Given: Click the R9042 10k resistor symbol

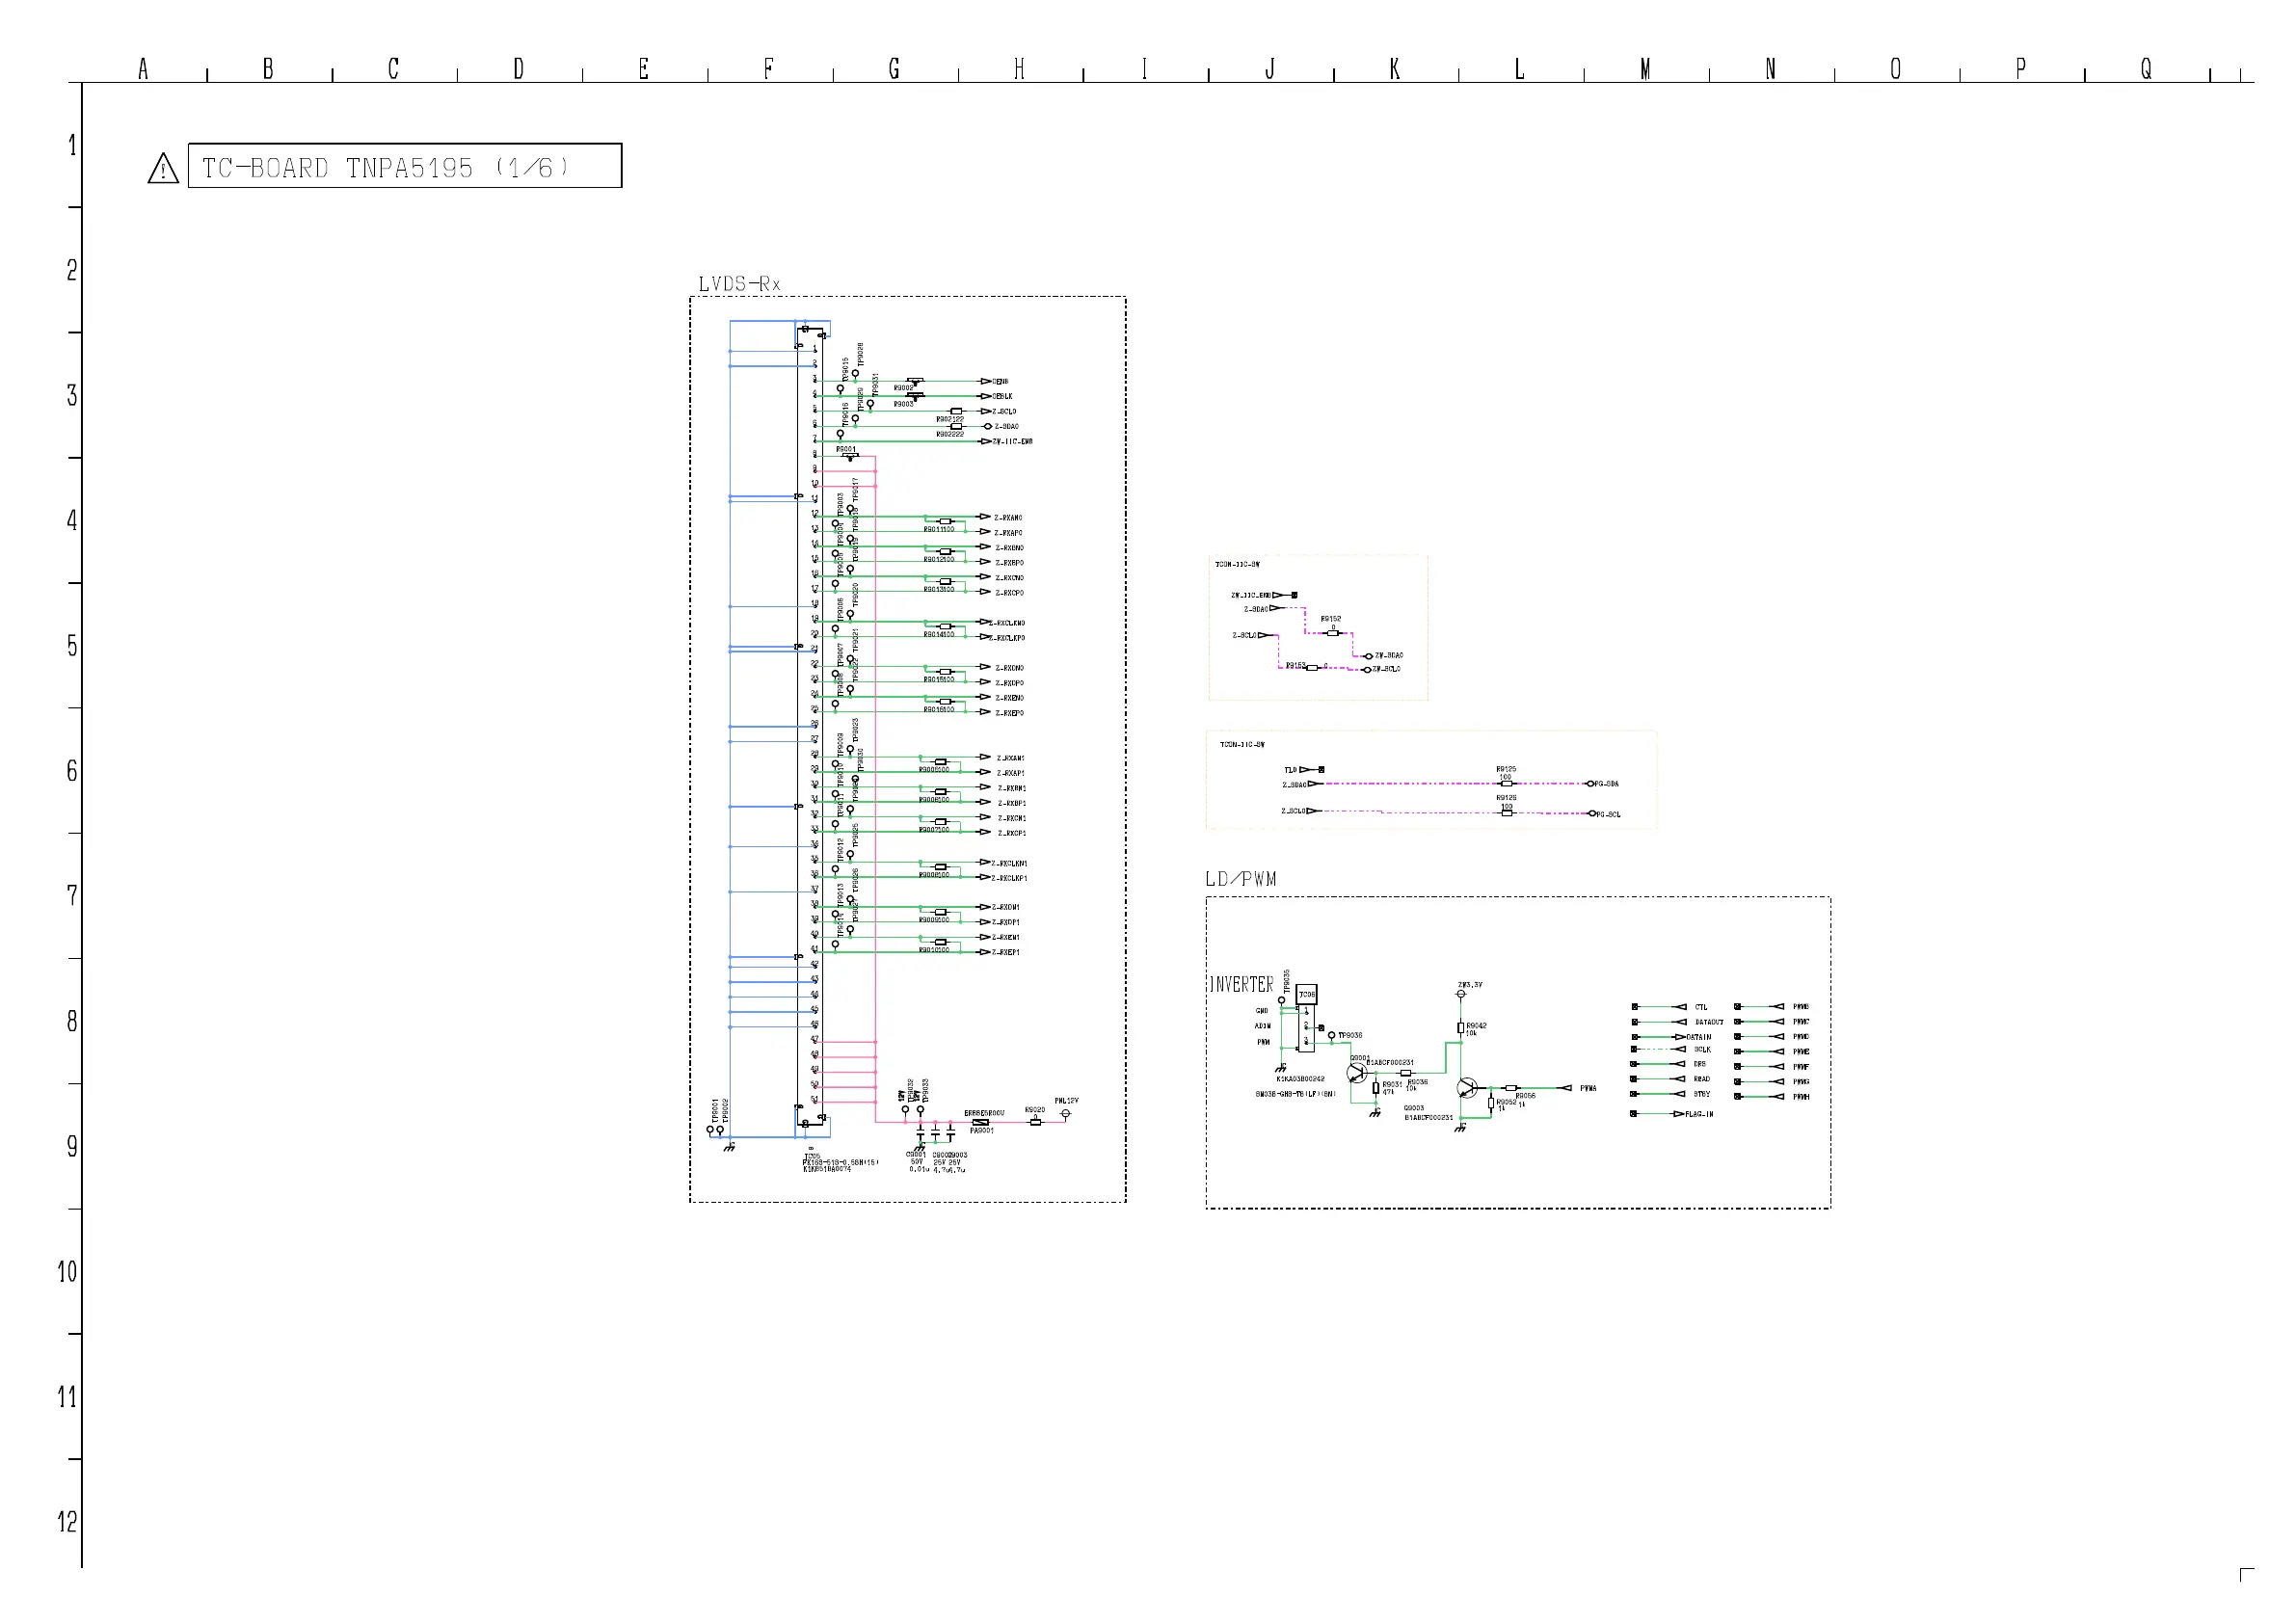Looking at the screenshot, I should (x=1460, y=1027).
